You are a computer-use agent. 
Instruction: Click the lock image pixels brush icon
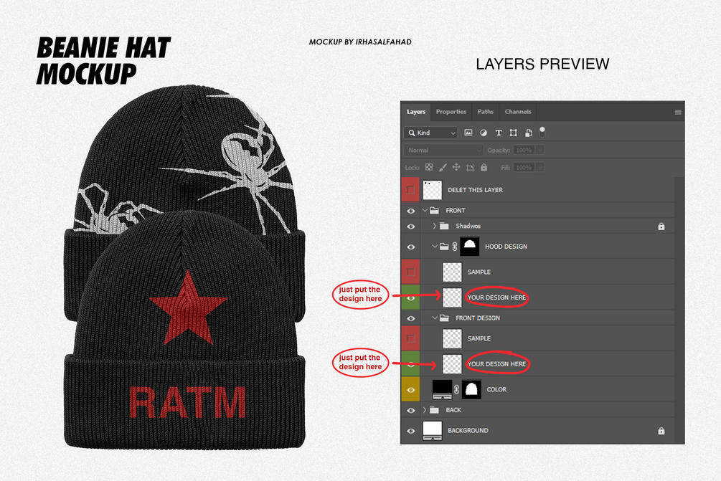click(443, 167)
